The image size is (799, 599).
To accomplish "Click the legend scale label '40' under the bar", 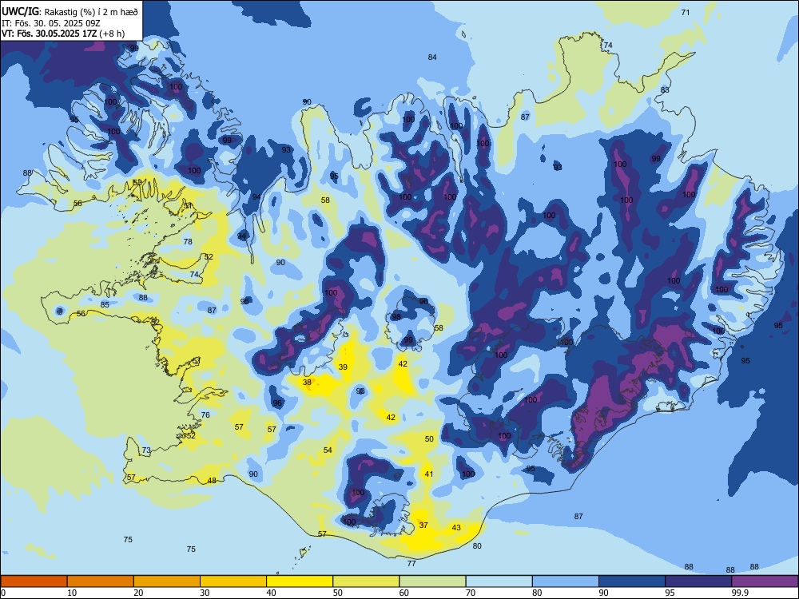I will click(x=271, y=593).
